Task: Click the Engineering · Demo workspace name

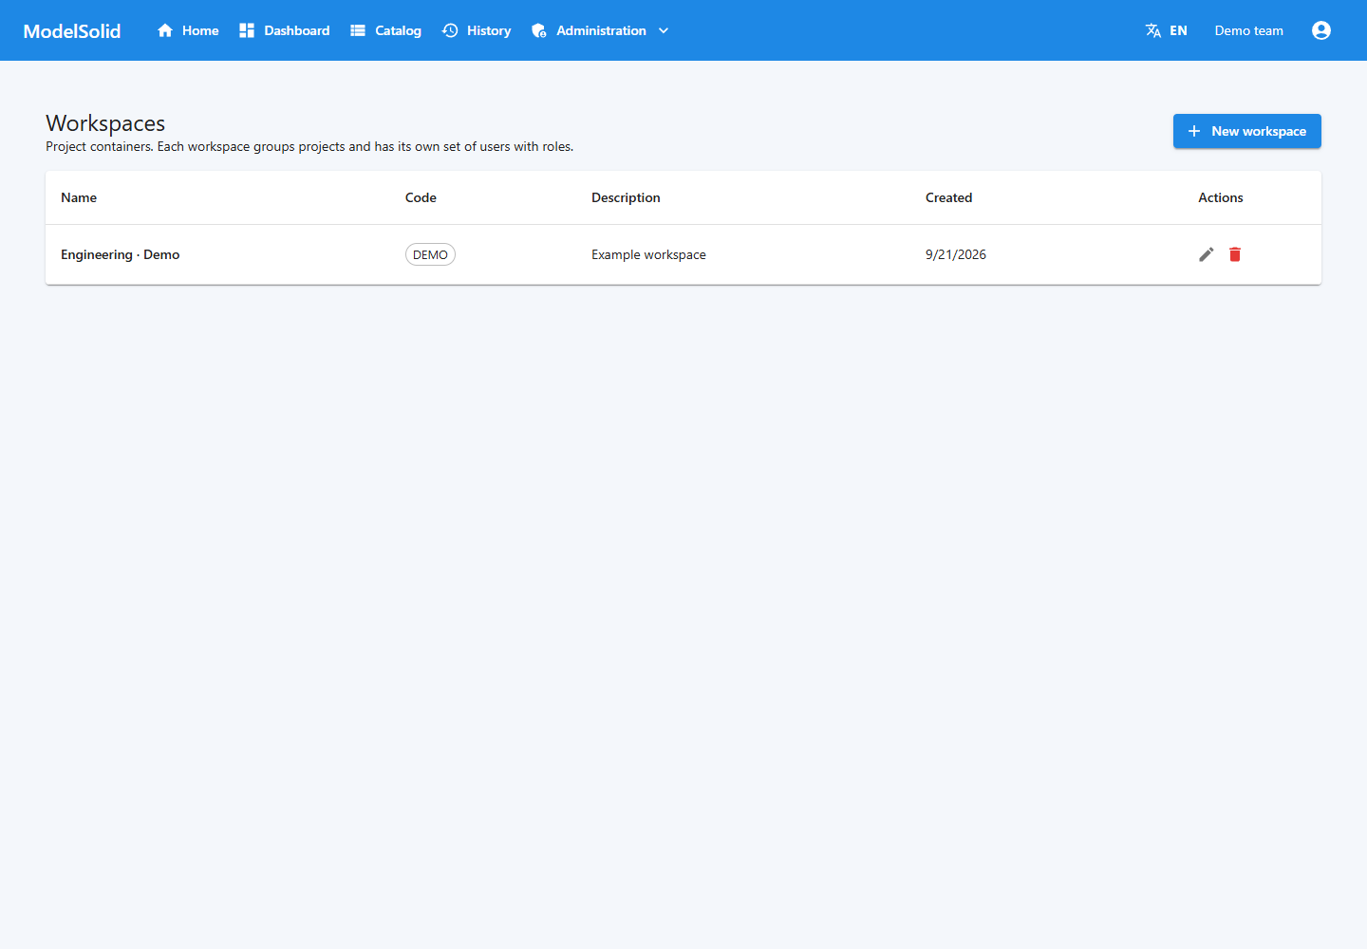Action: 121,254
